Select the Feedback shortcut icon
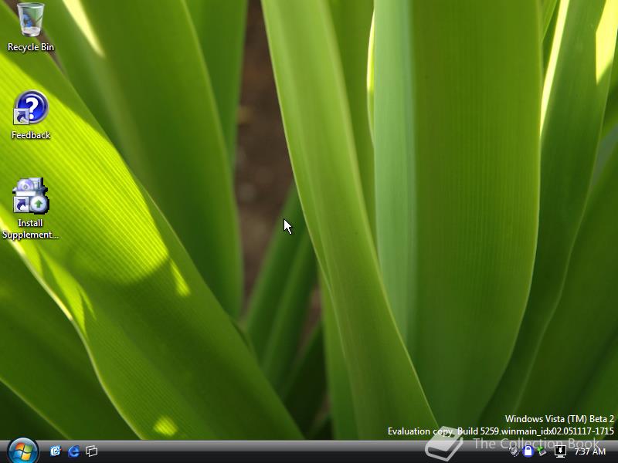This screenshot has height=463, width=618. coord(31,108)
